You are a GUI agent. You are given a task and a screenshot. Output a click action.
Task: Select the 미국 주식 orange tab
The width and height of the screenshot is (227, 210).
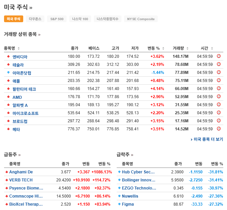coord(13,19)
